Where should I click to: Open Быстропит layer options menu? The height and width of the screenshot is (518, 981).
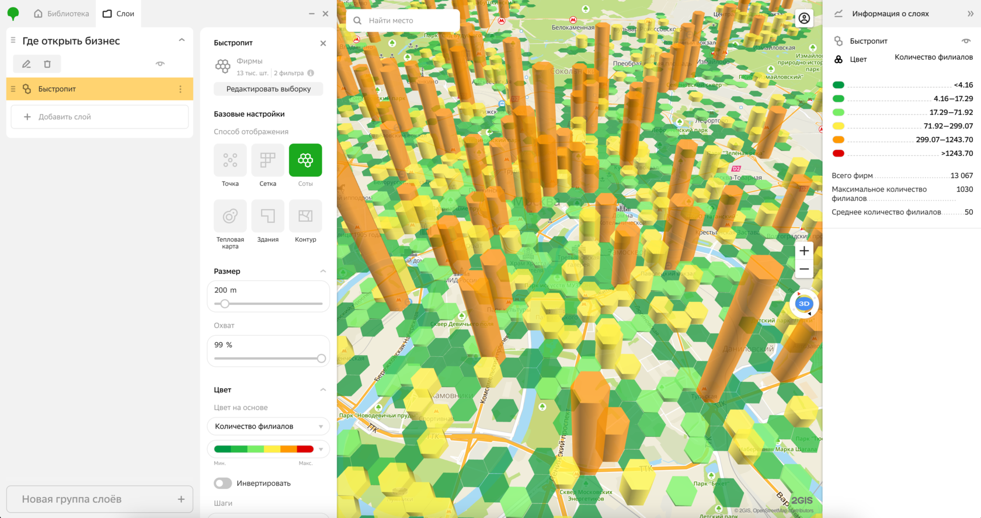point(180,89)
